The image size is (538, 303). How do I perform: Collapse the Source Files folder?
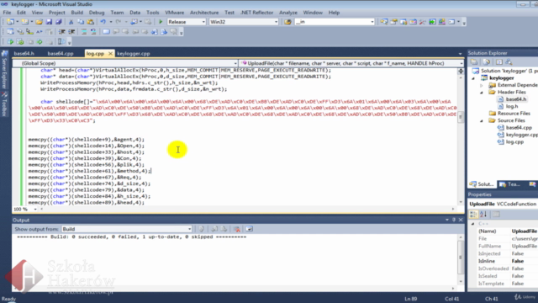[x=481, y=121]
